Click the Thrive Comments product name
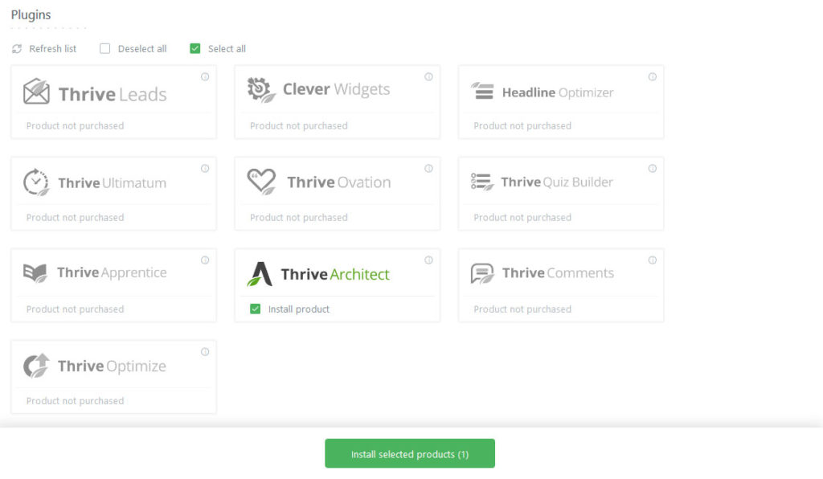Screen dimensions: 823x479 558,272
